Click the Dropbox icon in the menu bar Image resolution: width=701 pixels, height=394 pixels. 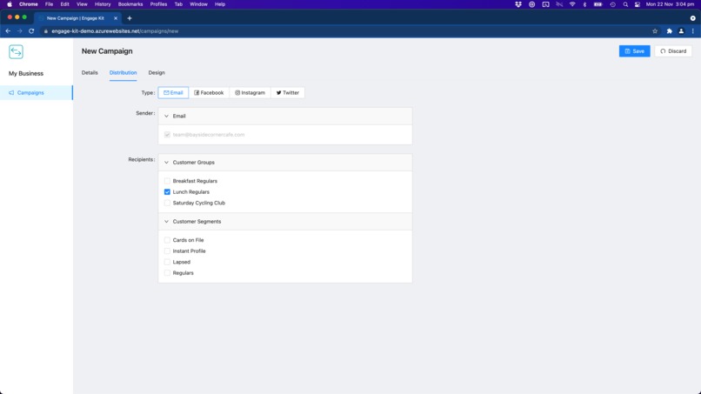tap(518, 4)
